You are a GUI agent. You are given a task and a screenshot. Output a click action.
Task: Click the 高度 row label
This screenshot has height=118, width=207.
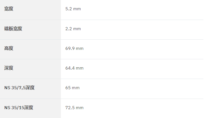9,48
